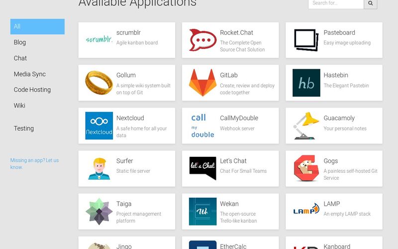Click the Pasteboard app title

click(339, 32)
